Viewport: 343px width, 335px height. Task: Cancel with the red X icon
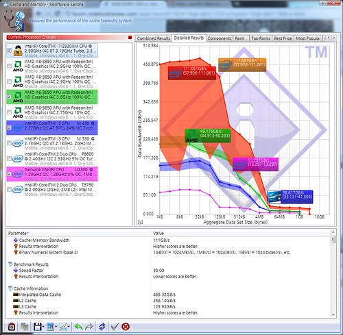tap(126, 327)
